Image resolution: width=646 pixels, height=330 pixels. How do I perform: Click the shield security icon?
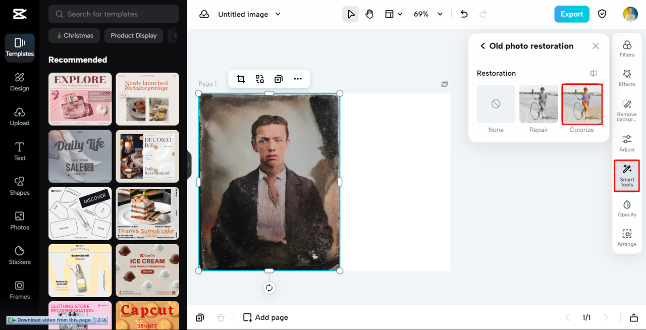coord(602,14)
